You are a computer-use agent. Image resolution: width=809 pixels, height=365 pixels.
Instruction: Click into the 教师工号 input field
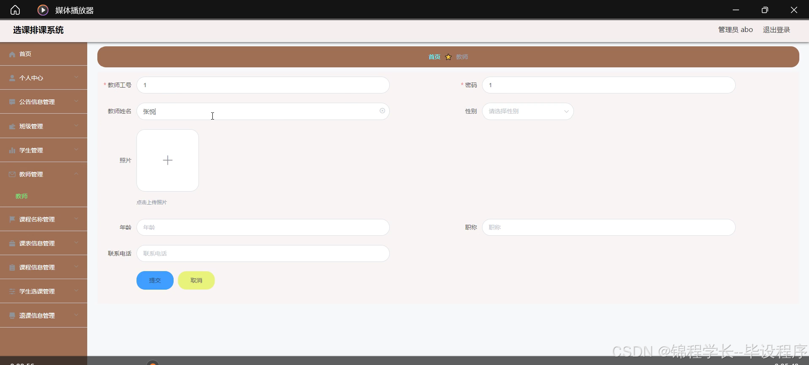tap(263, 85)
